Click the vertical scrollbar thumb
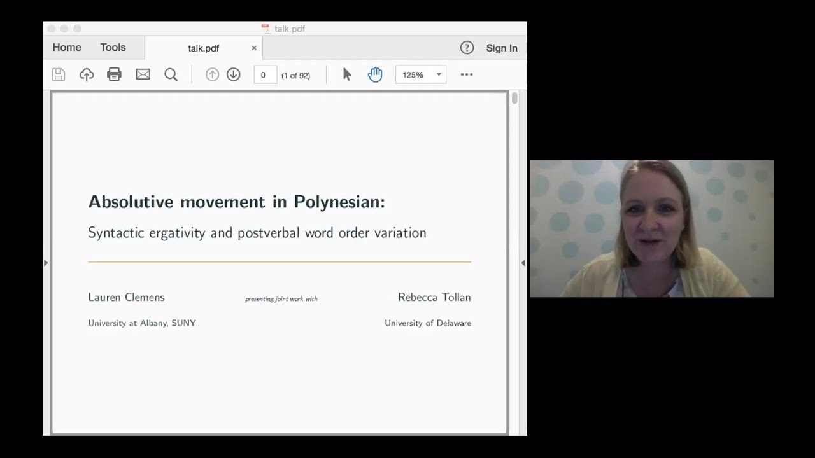This screenshot has width=815, height=458. point(514,98)
